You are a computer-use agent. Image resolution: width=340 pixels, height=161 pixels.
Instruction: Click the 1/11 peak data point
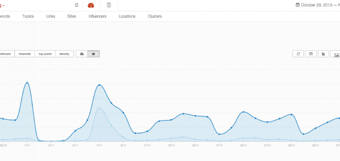27,83
